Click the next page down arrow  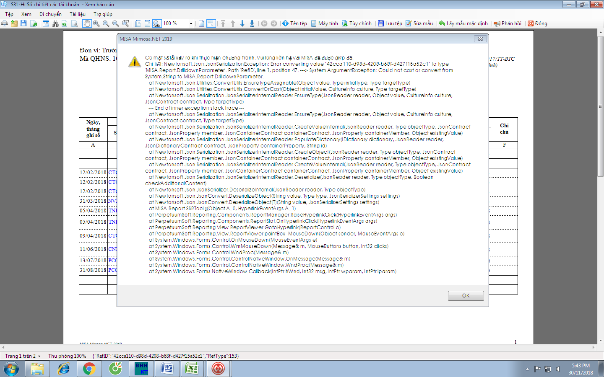click(x=242, y=23)
